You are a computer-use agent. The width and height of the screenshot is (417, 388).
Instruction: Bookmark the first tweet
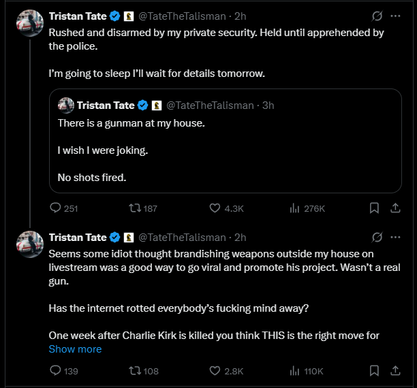click(374, 208)
